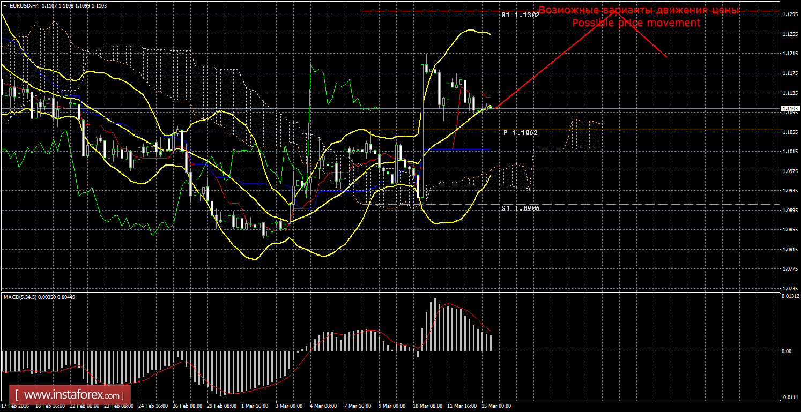Click the -0.0111 MACD scale value

790,398
